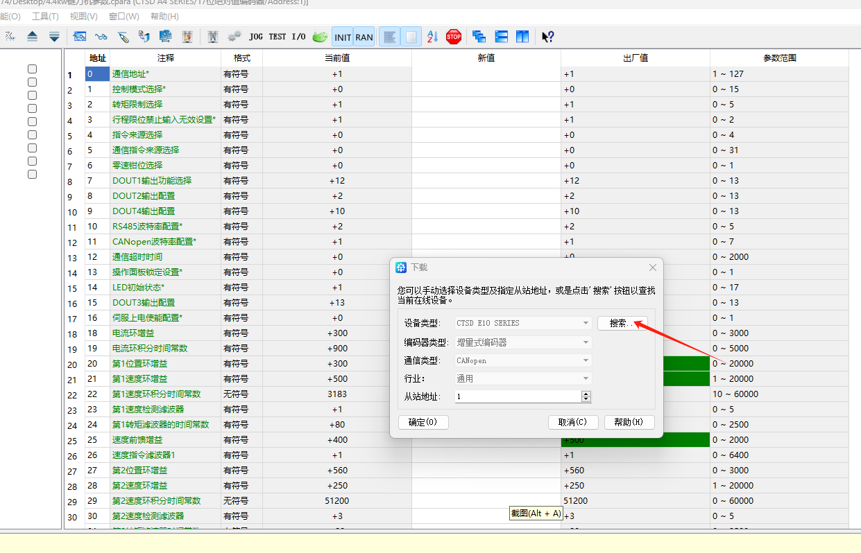Click the 注释 column header
This screenshot has height=553, width=861.
[x=166, y=58]
